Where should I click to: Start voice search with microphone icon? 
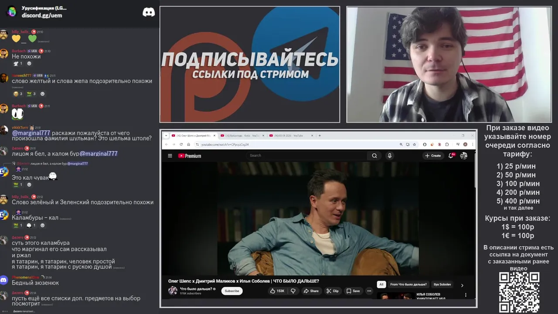click(x=390, y=156)
